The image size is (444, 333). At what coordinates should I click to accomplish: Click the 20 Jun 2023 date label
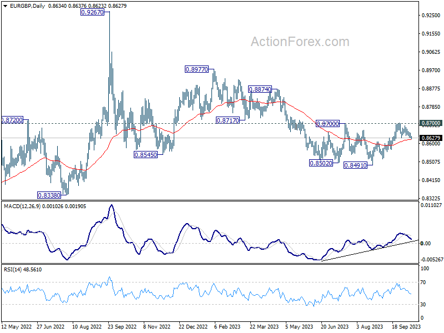tap(335, 326)
